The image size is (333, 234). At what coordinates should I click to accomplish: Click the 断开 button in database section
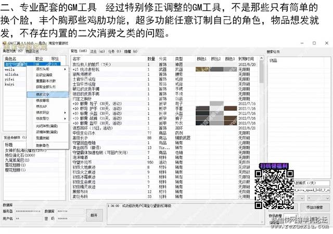94,215
